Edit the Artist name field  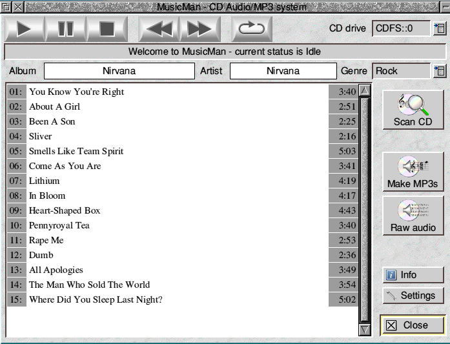[283, 71]
